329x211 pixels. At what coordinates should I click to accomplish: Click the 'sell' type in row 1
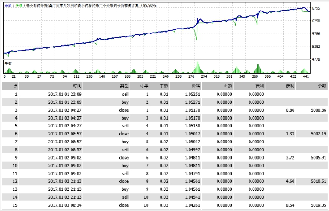125,94
